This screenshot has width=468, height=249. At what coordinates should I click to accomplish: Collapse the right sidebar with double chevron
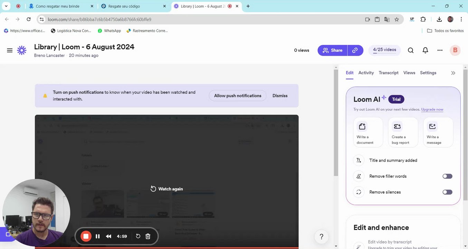(453, 73)
